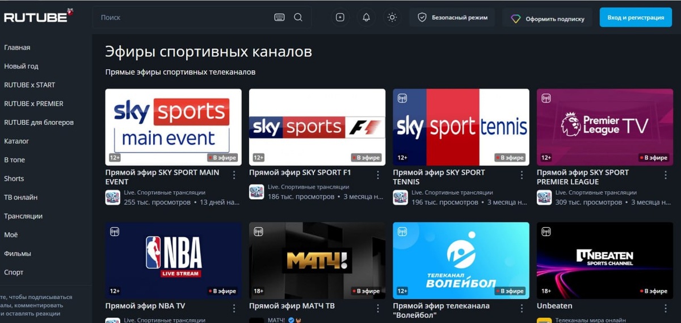
Task: Open the notifications bell icon
Action: click(x=366, y=18)
